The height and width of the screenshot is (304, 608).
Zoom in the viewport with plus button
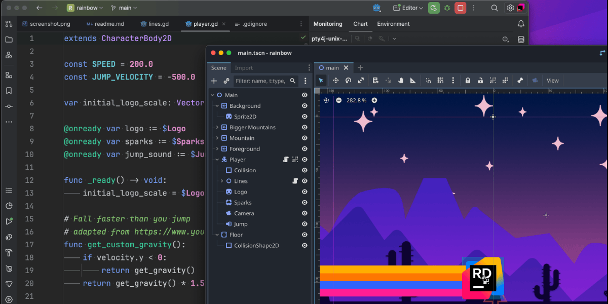point(374,100)
